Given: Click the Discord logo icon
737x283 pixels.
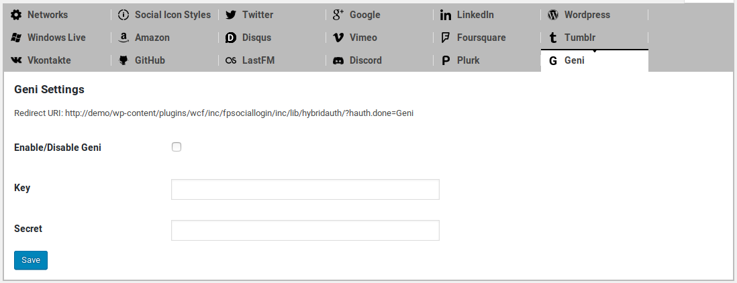Looking at the screenshot, I should [338, 60].
